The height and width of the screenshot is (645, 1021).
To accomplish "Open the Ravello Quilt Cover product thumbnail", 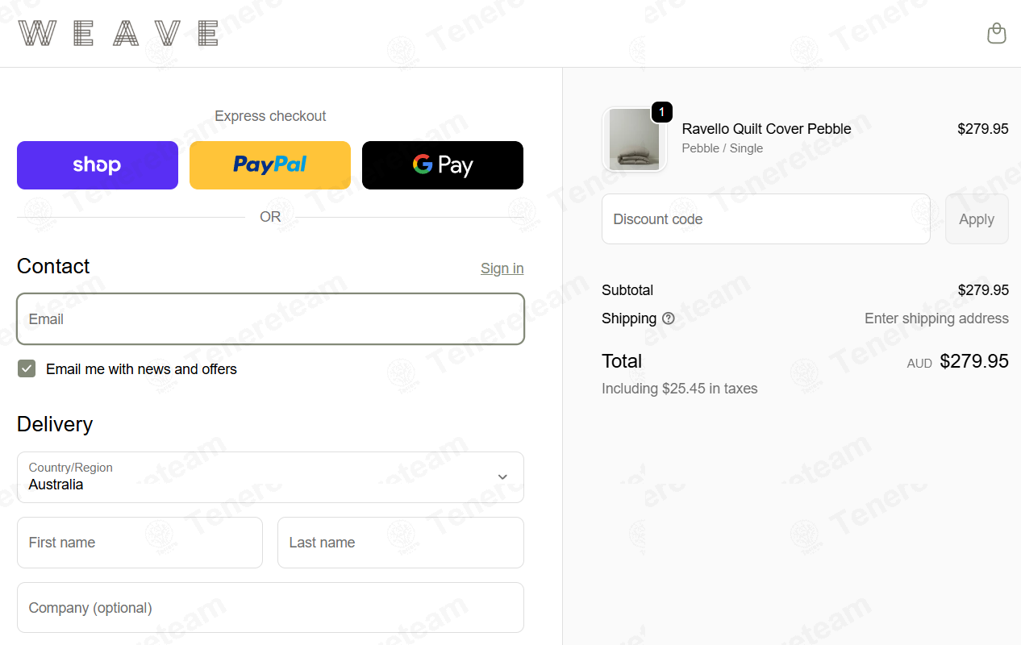I will (x=635, y=139).
